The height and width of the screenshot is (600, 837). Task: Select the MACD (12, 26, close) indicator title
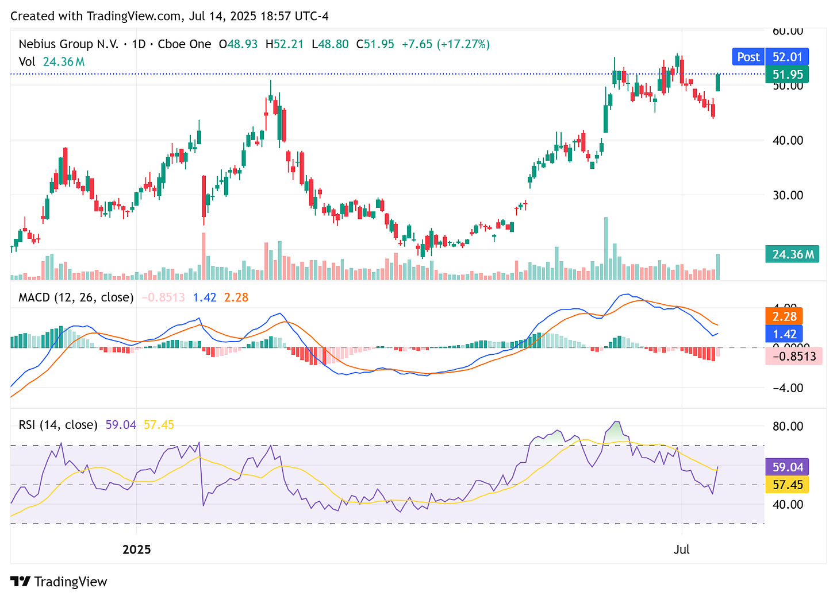(75, 297)
